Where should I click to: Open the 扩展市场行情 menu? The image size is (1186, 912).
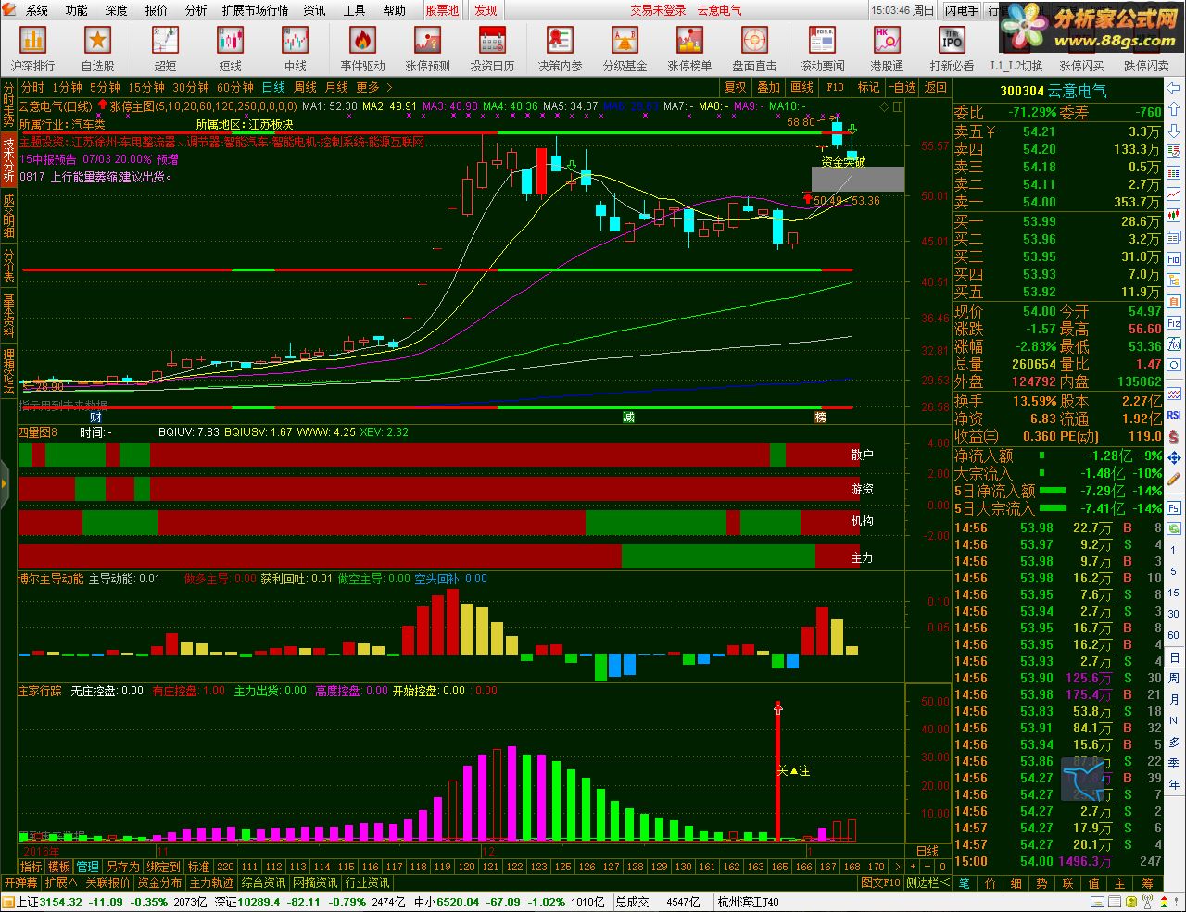[x=255, y=10]
